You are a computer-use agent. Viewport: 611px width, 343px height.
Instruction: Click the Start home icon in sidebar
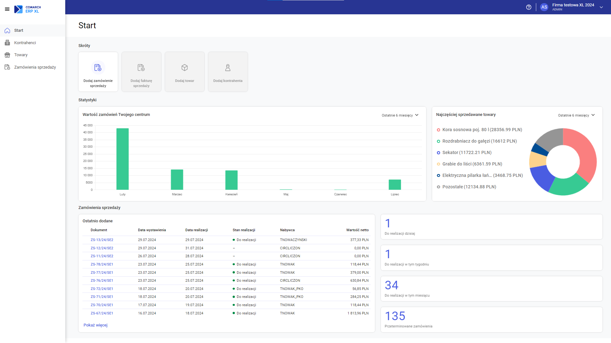click(x=7, y=30)
